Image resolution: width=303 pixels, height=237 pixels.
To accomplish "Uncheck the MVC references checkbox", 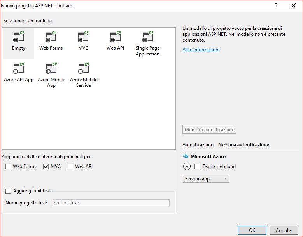I will [46, 166].
